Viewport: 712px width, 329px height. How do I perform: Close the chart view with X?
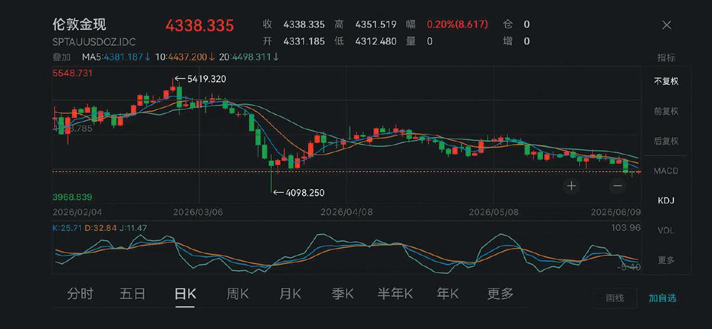667,25
